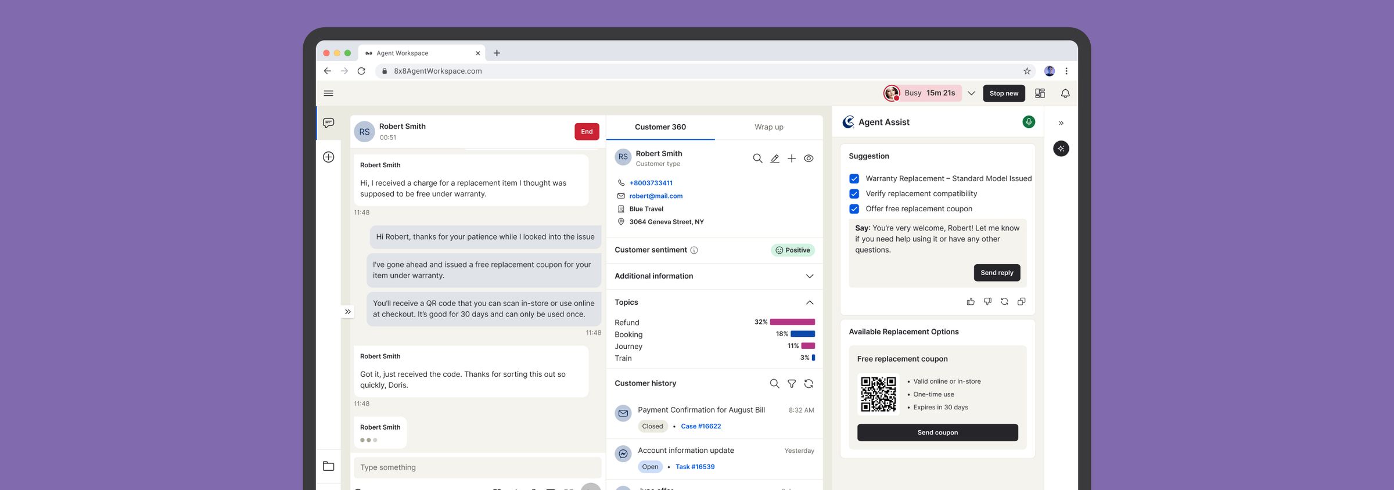1394x490 pixels.
Task: Open the Case #16622 link
Action: tap(700, 426)
